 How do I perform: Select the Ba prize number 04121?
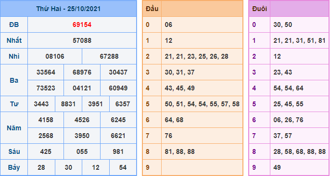tap(82, 88)
